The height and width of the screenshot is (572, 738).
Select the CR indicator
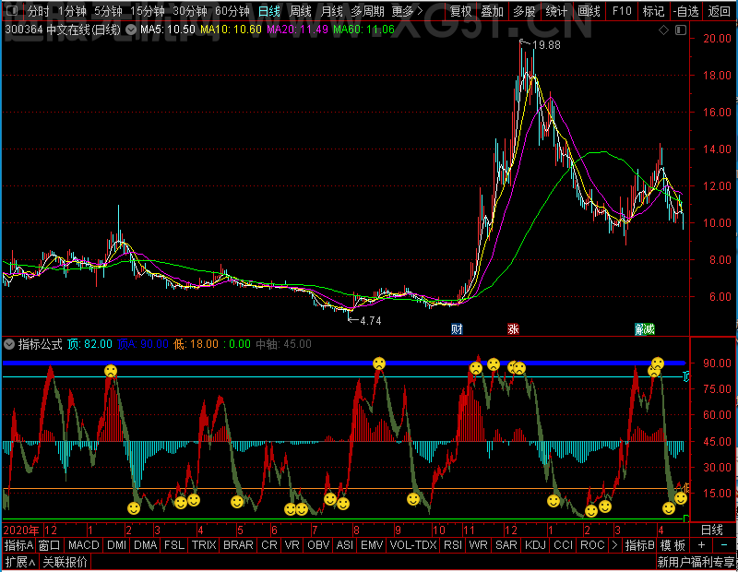(x=269, y=545)
